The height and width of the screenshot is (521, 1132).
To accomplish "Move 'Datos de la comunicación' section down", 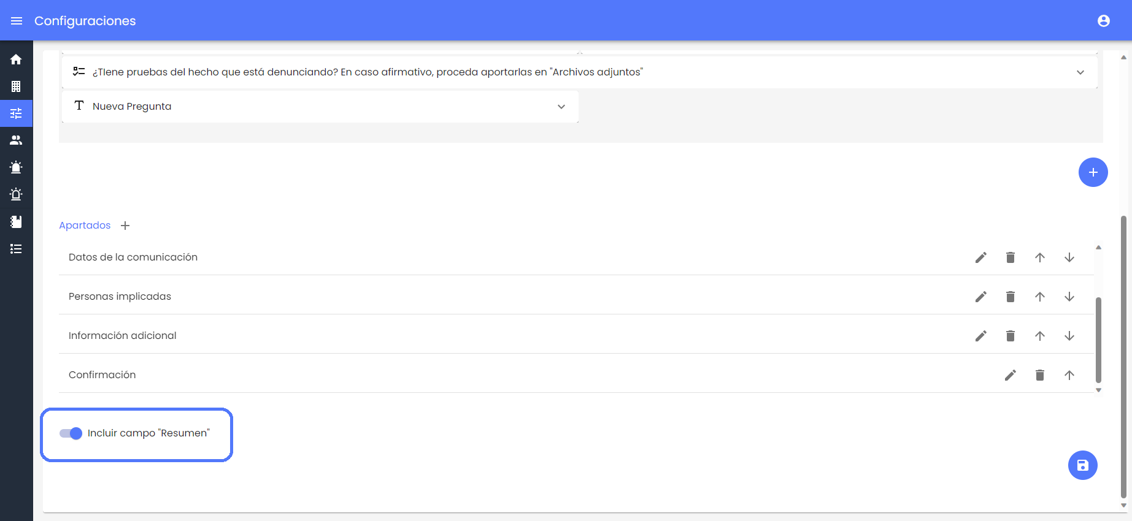I will 1069,257.
